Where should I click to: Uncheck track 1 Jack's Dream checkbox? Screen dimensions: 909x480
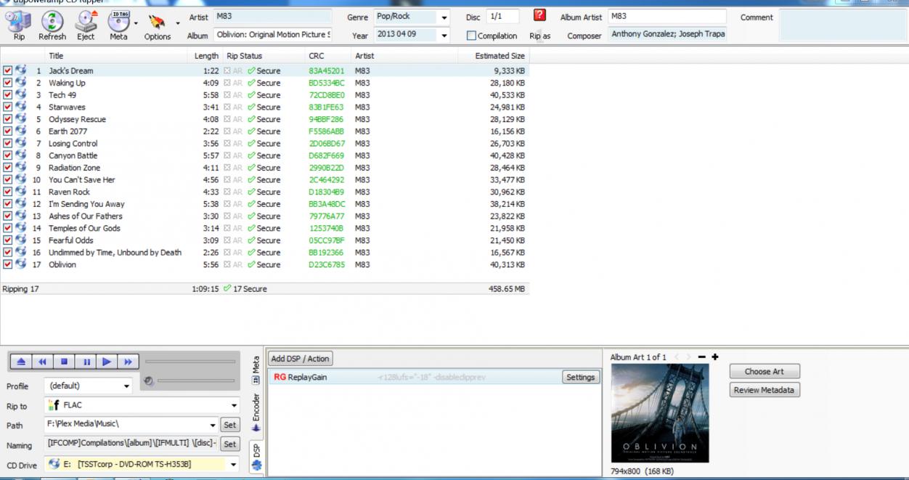click(7, 71)
